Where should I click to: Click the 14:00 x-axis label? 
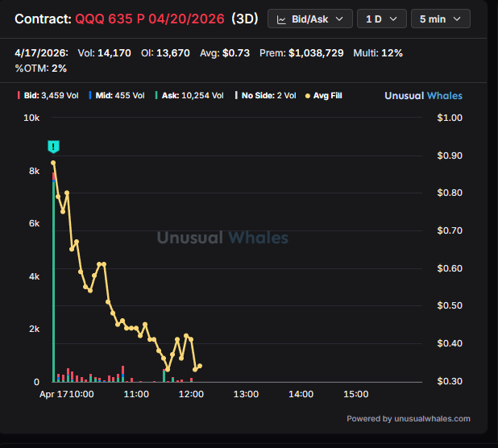pyautogui.click(x=301, y=394)
